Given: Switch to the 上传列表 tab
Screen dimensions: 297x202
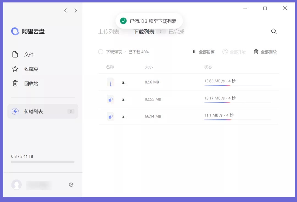Looking at the screenshot, I should [x=109, y=32].
